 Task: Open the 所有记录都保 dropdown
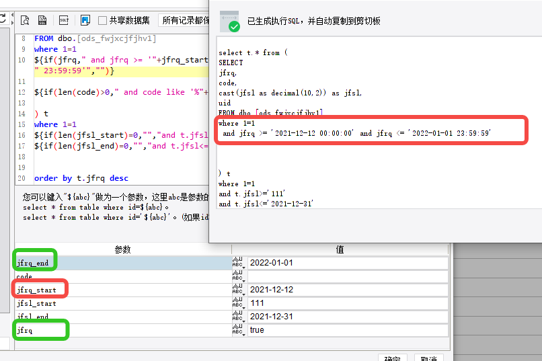pos(184,20)
